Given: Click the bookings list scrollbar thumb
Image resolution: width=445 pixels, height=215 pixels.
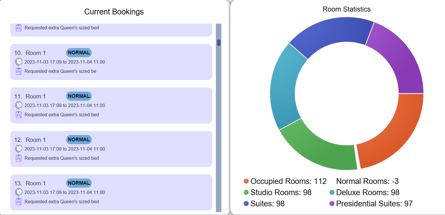Looking at the screenshot, I should pyautogui.click(x=219, y=43).
